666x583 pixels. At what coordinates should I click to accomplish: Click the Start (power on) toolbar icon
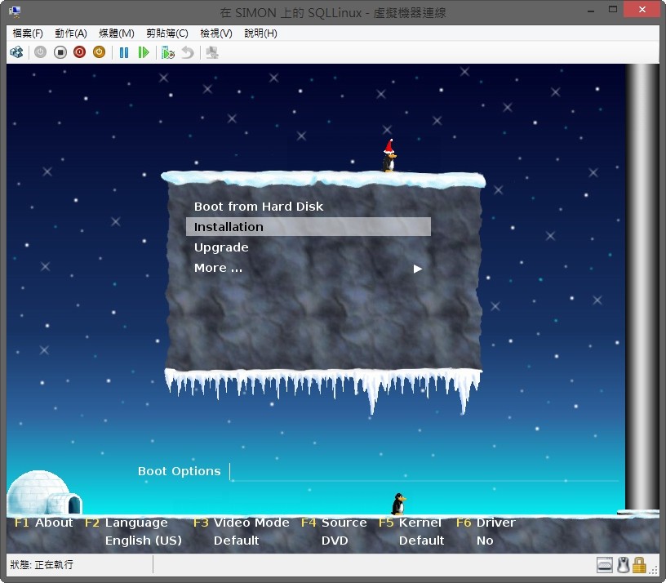pos(40,52)
